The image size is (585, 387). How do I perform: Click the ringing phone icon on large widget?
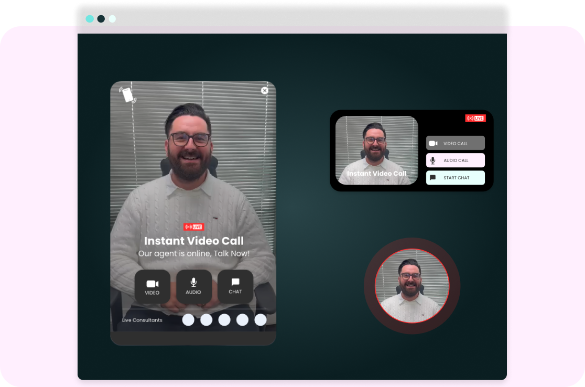point(127,95)
